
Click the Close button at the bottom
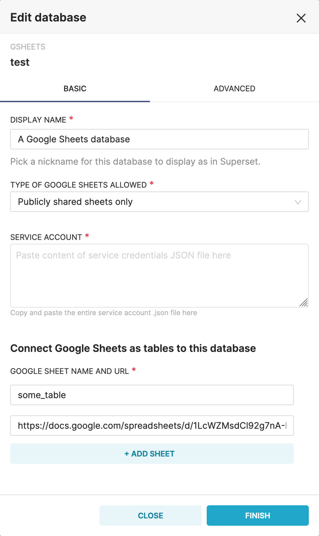150,515
